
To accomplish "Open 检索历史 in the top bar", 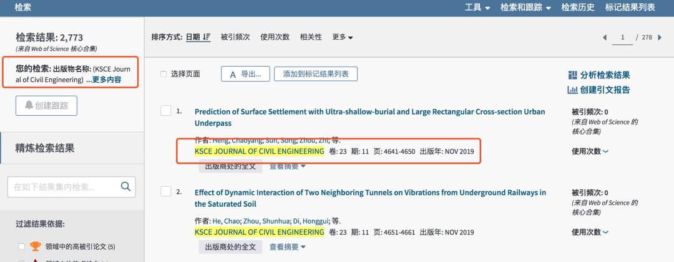I will [x=578, y=7].
